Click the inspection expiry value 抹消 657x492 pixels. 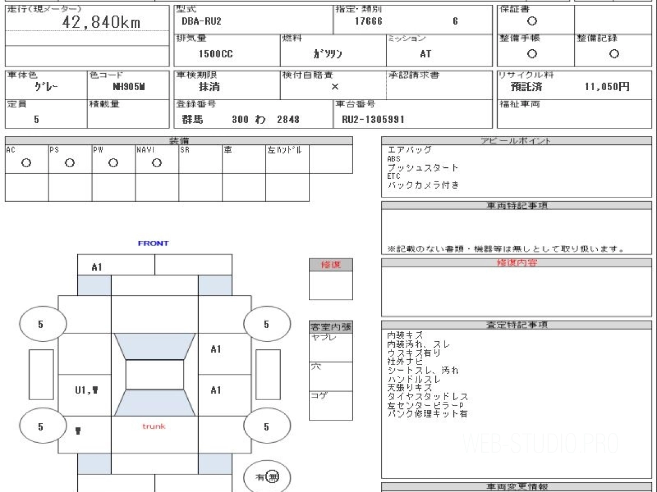[209, 86]
